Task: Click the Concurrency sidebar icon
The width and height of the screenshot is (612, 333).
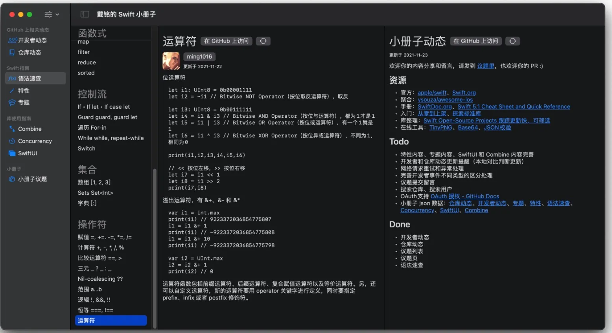Action: (12, 141)
